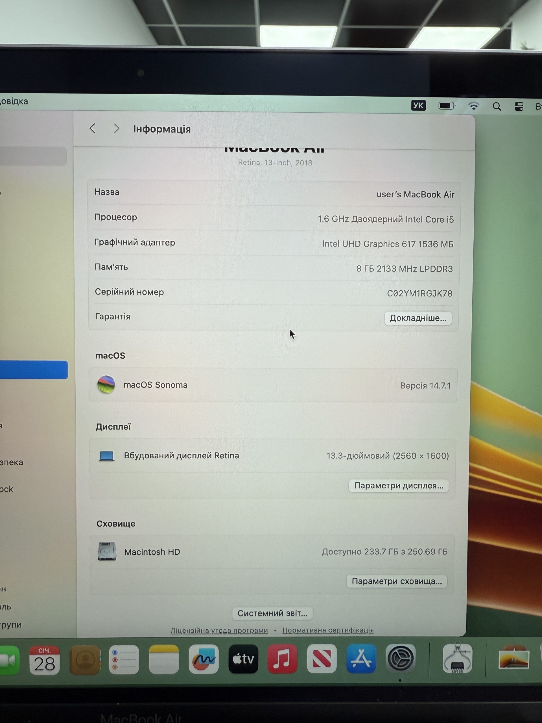Open Contacts in the Dock
Image resolution: width=542 pixels, height=723 pixels.
(85, 659)
